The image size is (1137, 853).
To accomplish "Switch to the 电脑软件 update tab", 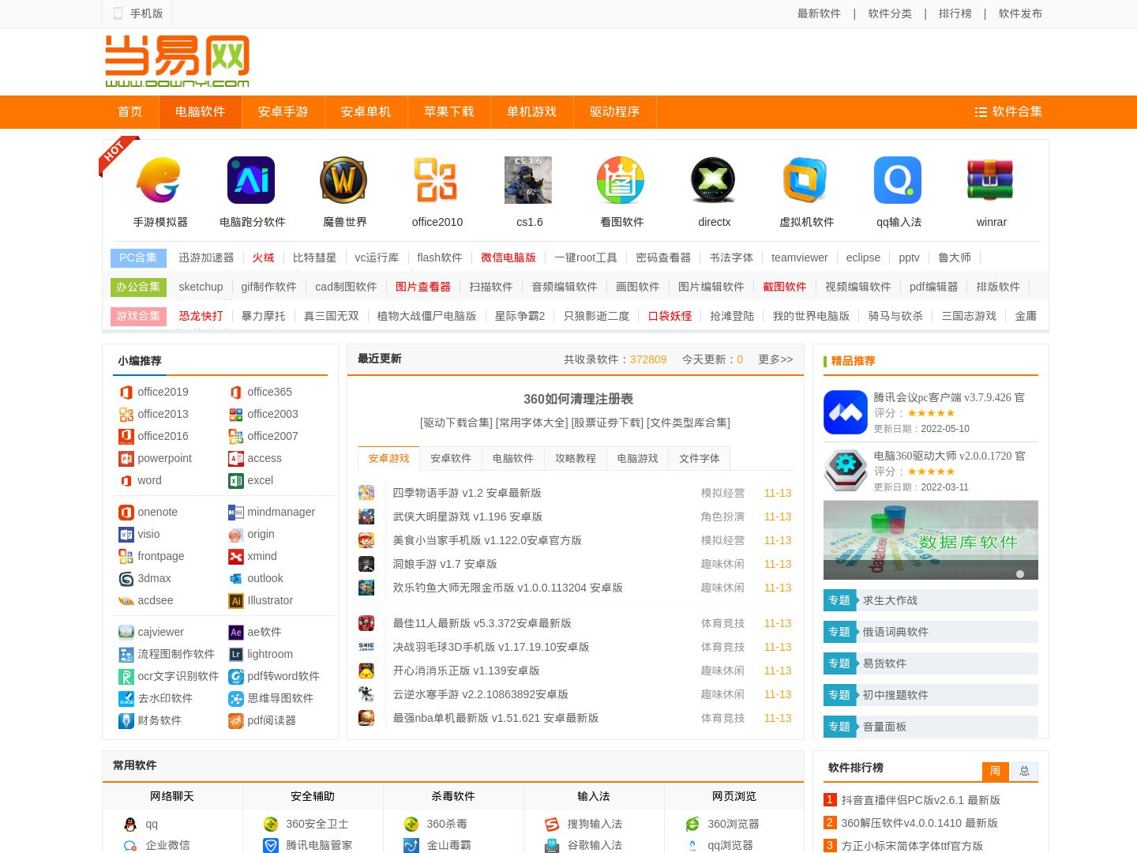I will point(513,458).
